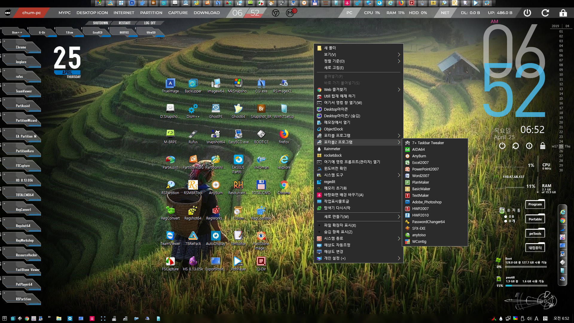Expand the 포터블 프로그램 submenu
Screen dimensions: 574x323
[x=358, y=135]
